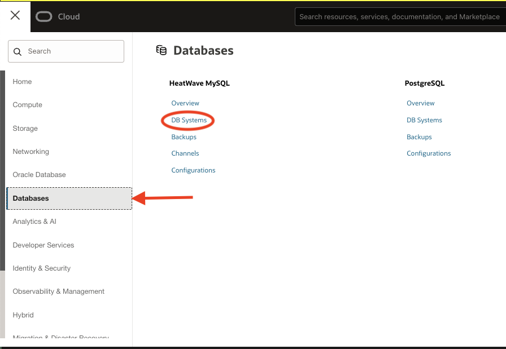Select Identity & Security category

point(42,268)
